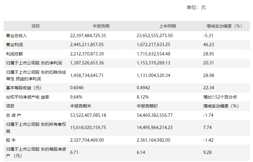Select the 本报告期 column header

(101, 26)
